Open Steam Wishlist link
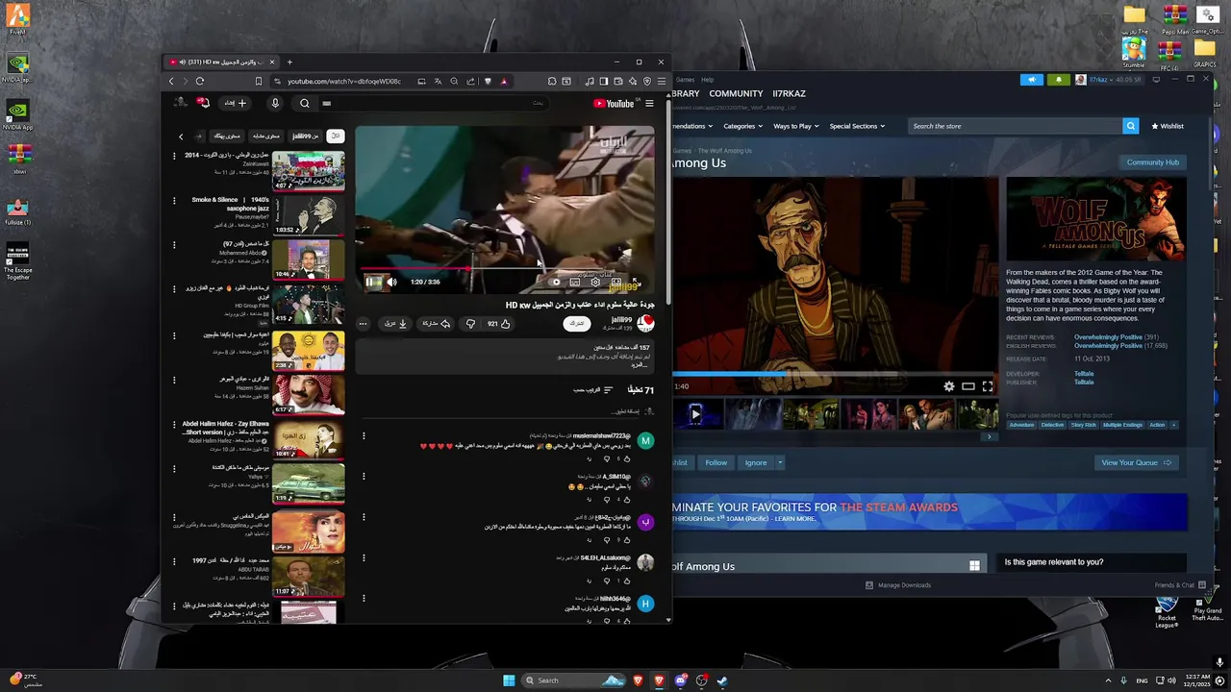Viewport: 1231px width, 692px height. 1168,126
